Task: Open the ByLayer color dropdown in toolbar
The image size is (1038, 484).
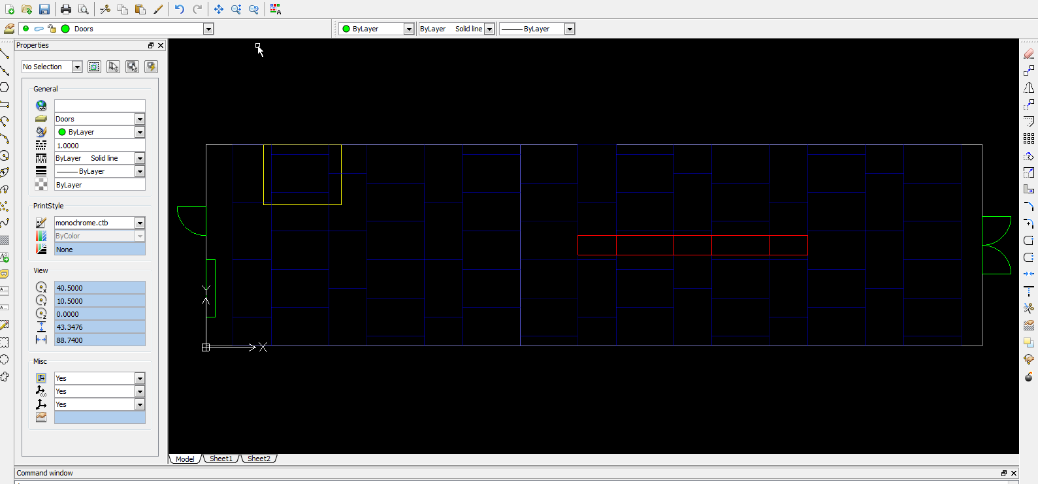Action: click(409, 29)
